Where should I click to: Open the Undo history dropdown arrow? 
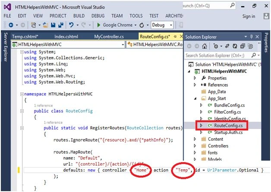pyautogui.click(x=77, y=25)
